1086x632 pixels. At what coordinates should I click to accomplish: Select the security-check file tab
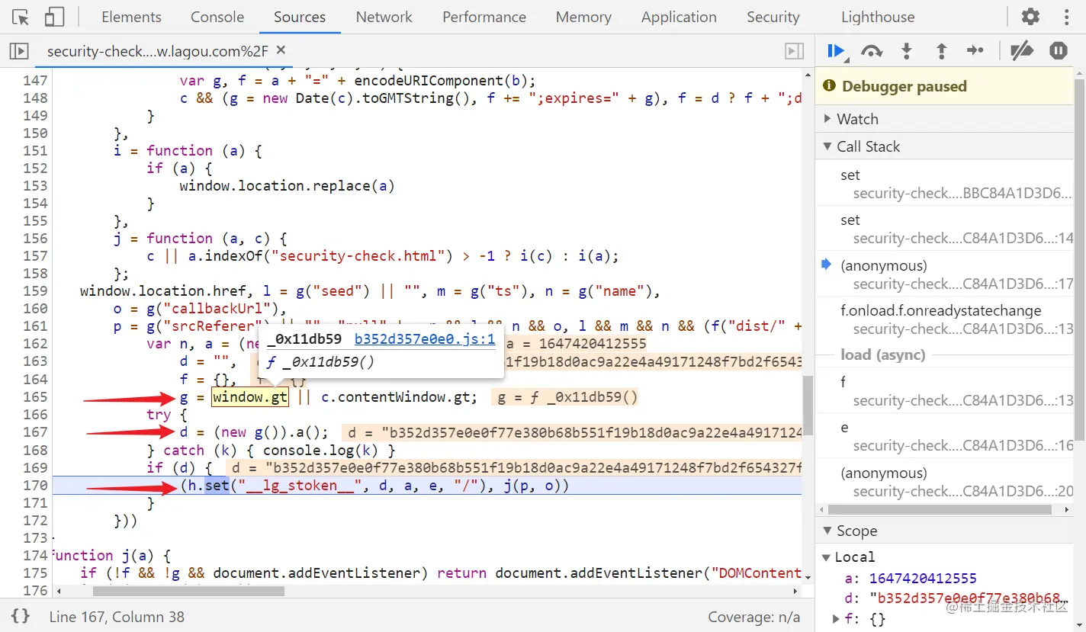[157, 51]
